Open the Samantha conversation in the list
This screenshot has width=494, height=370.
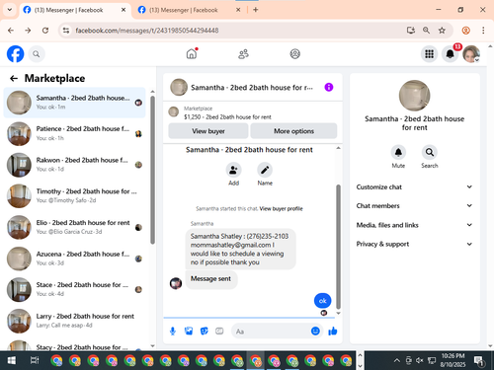click(x=75, y=103)
